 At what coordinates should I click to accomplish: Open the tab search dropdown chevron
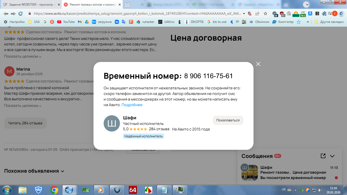[x=306, y=4]
